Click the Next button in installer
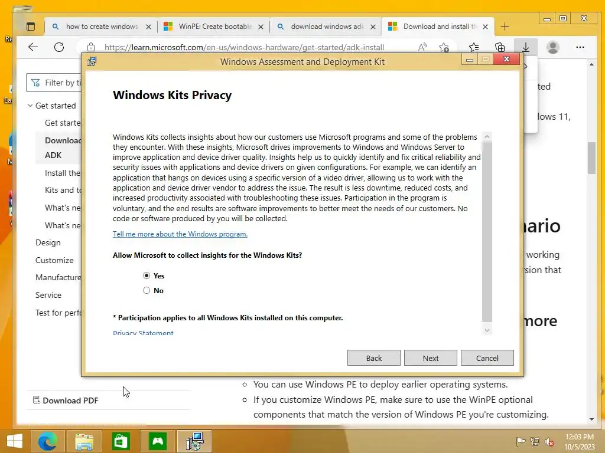The image size is (605, 453). pos(430,358)
